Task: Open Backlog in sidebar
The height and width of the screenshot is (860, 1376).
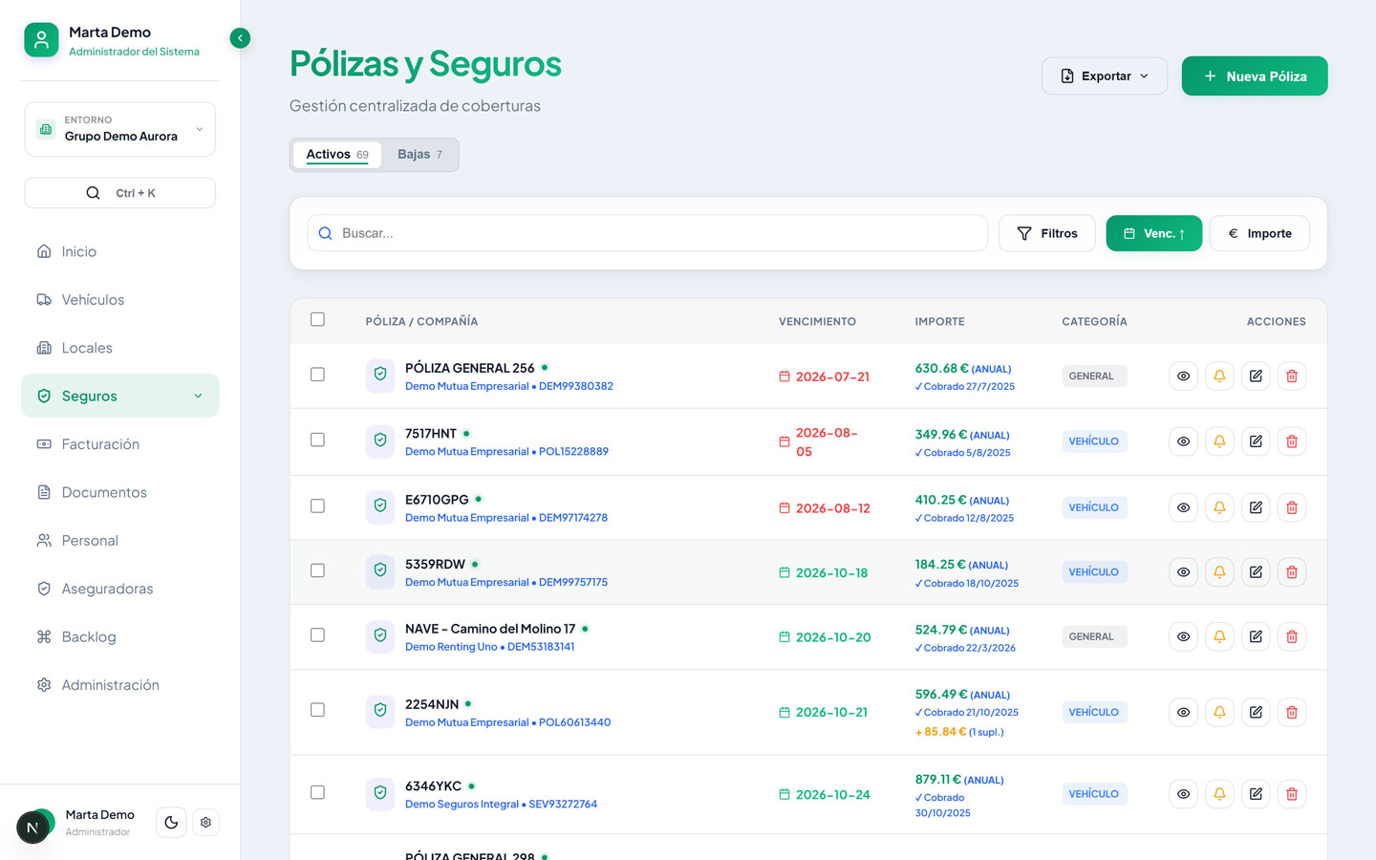Action: [120, 636]
